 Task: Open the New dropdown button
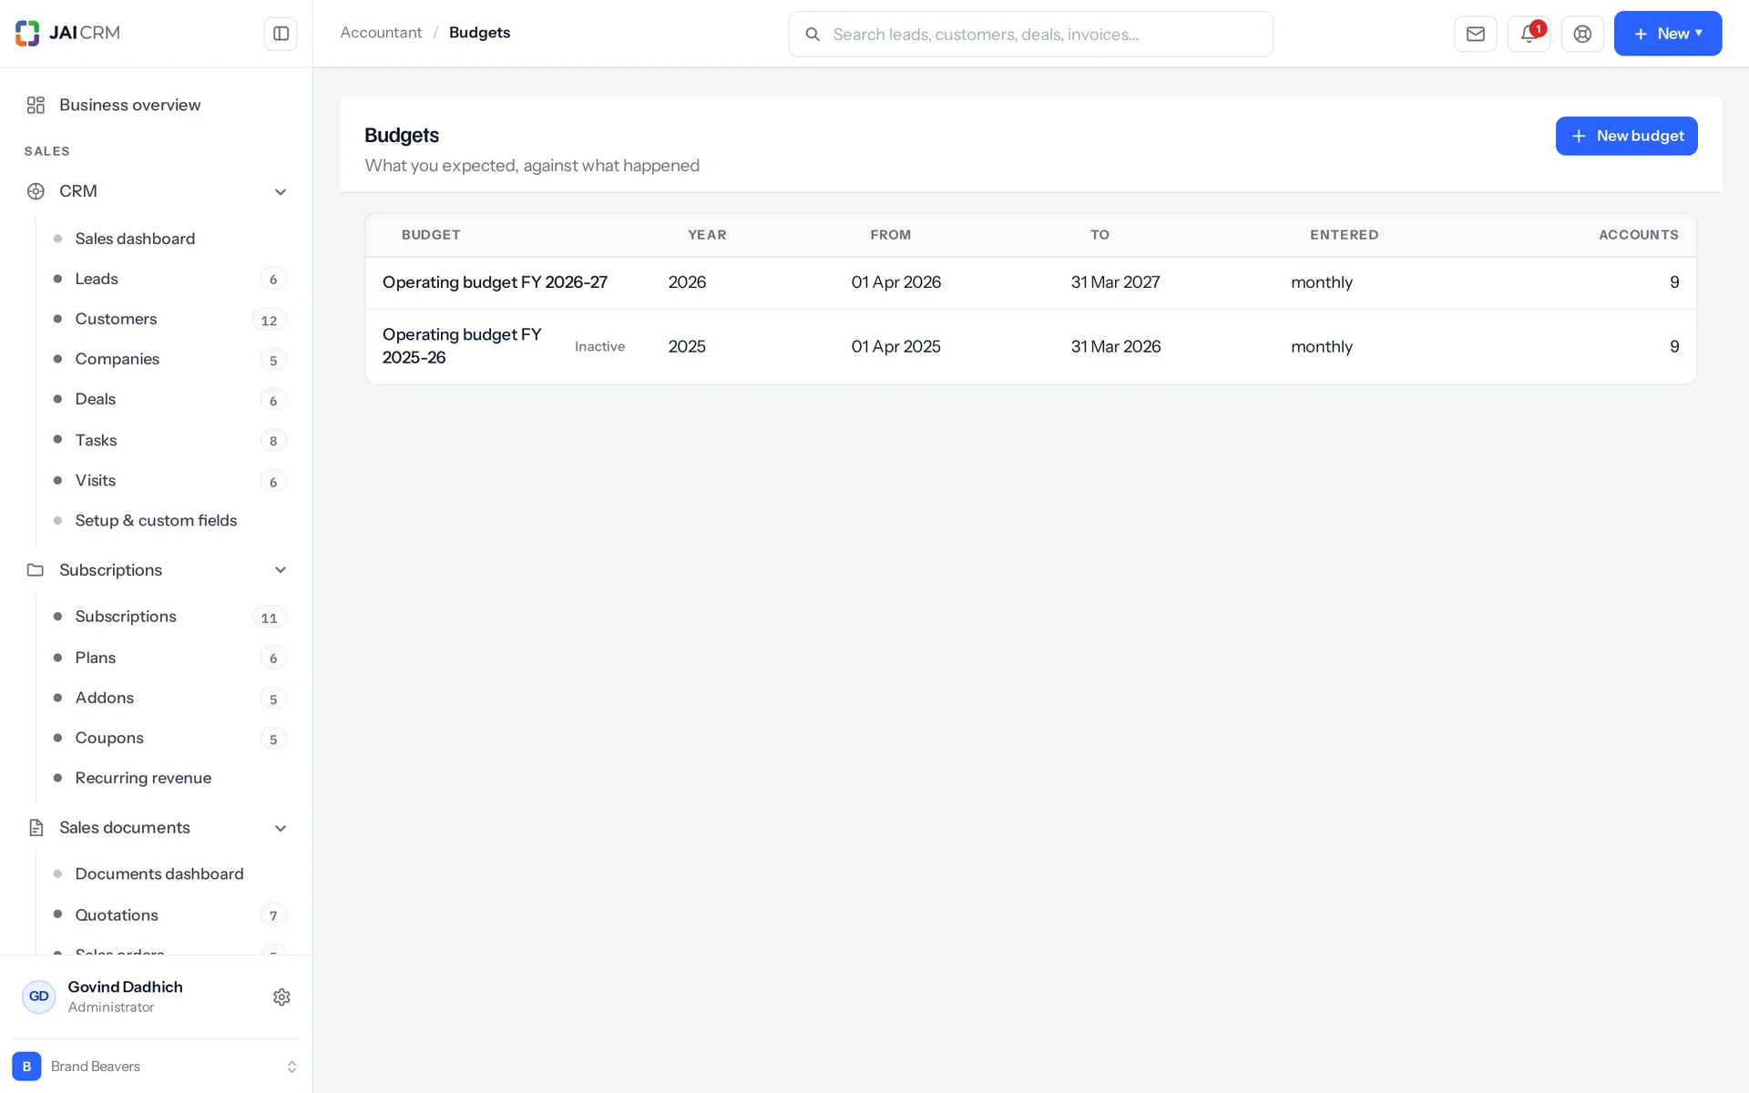(1667, 34)
